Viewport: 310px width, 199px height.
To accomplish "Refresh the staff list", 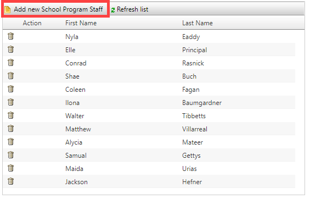I will coord(129,9).
